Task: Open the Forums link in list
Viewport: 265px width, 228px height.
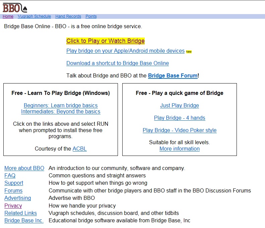Action: 13,191
